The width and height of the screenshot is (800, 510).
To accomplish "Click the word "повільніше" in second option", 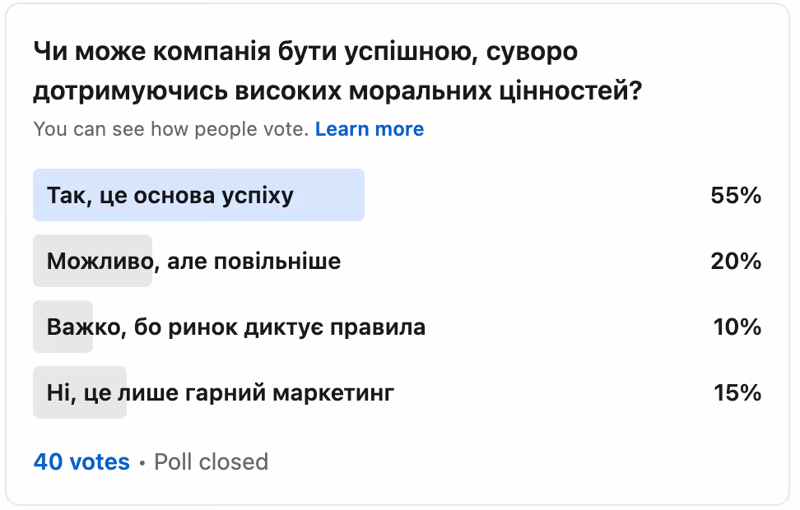I will pos(277,261).
